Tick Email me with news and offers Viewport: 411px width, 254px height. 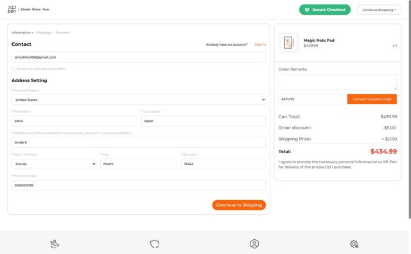[13, 69]
